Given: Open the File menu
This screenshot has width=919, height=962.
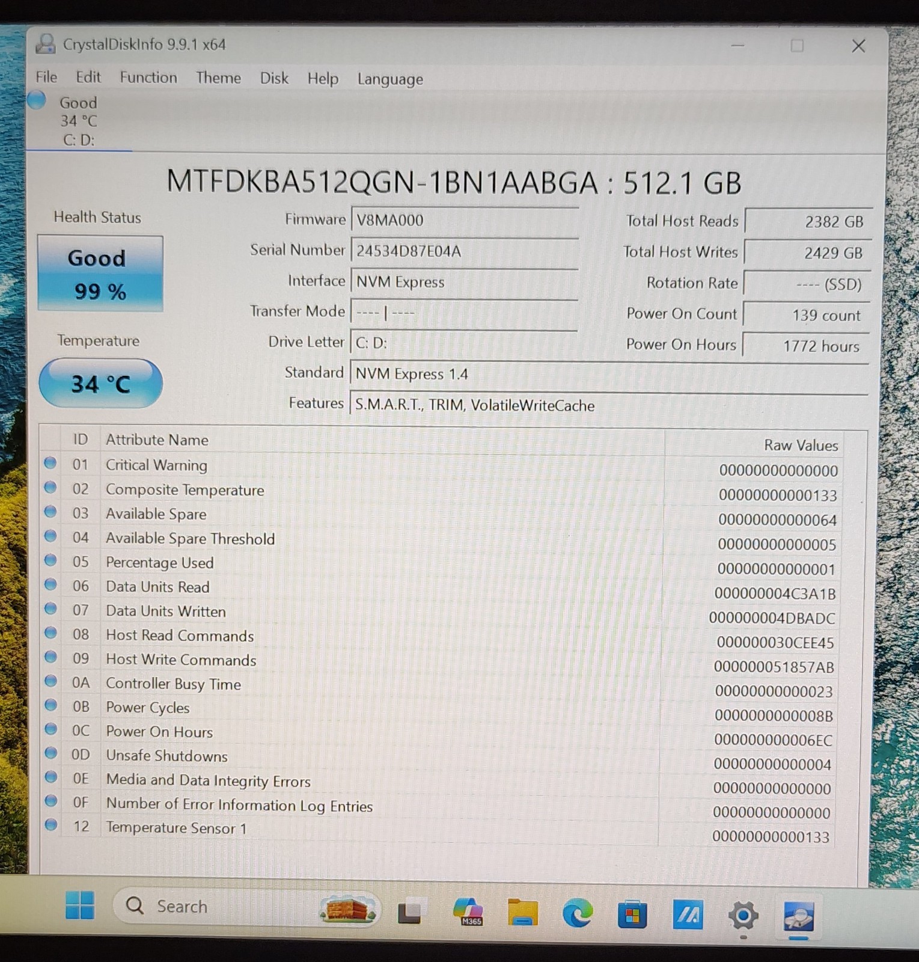Looking at the screenshot, I should point(46,77).
